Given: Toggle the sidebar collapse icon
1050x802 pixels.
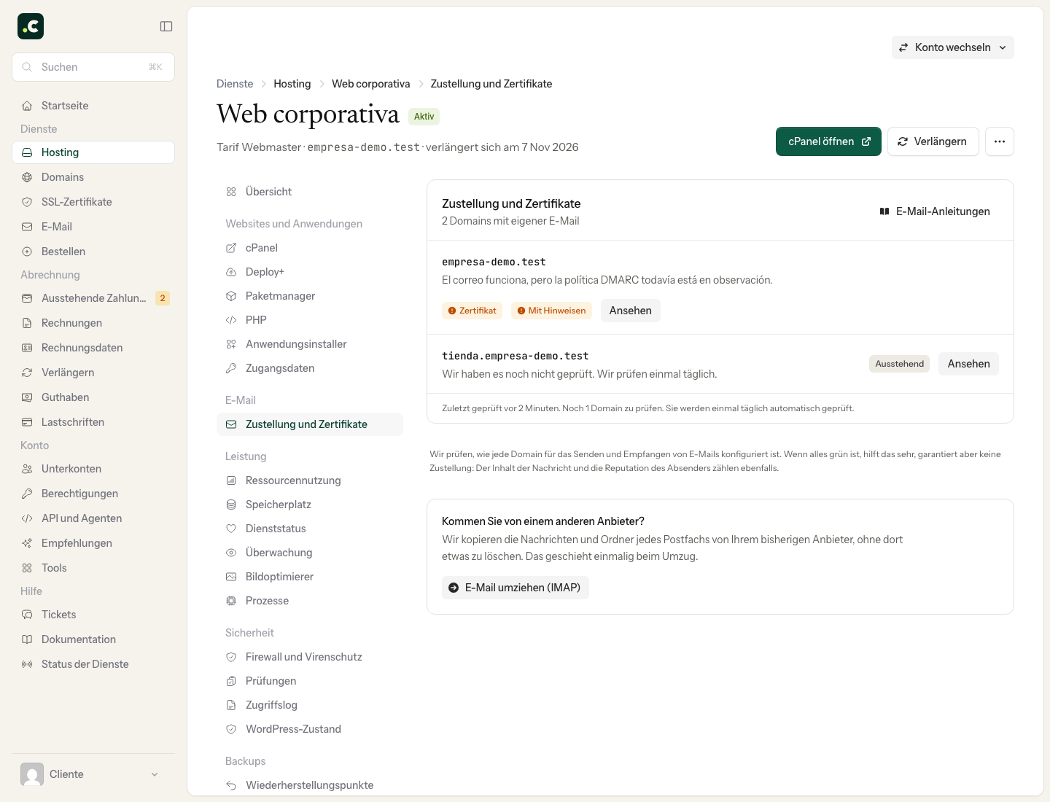Looking at the screenshot, I should tap(166, 26).
